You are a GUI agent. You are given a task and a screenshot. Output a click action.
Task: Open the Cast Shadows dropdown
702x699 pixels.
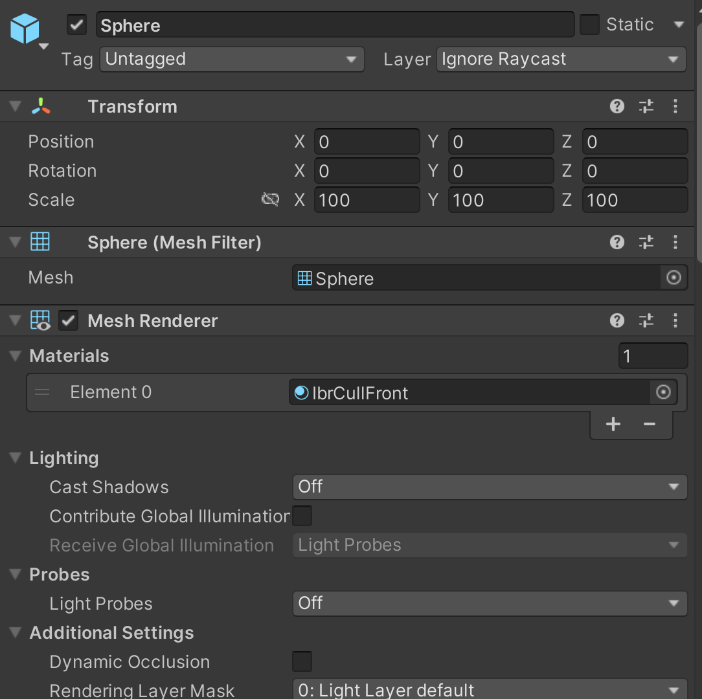490,487
